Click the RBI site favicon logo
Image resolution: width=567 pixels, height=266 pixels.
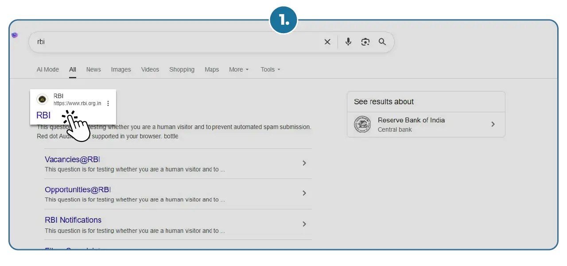pos(42,99)
